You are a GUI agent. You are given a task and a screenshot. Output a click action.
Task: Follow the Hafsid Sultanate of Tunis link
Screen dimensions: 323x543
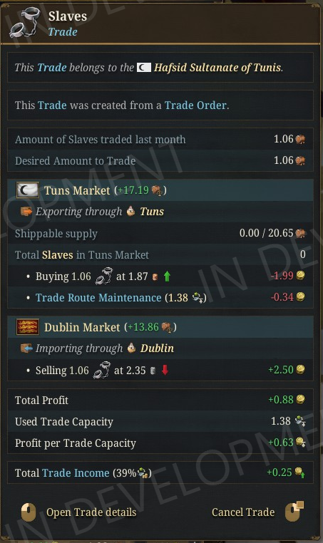click(x=217, y=67)
